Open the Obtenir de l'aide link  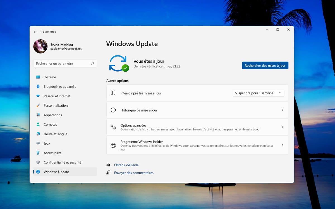coord(126,165)
